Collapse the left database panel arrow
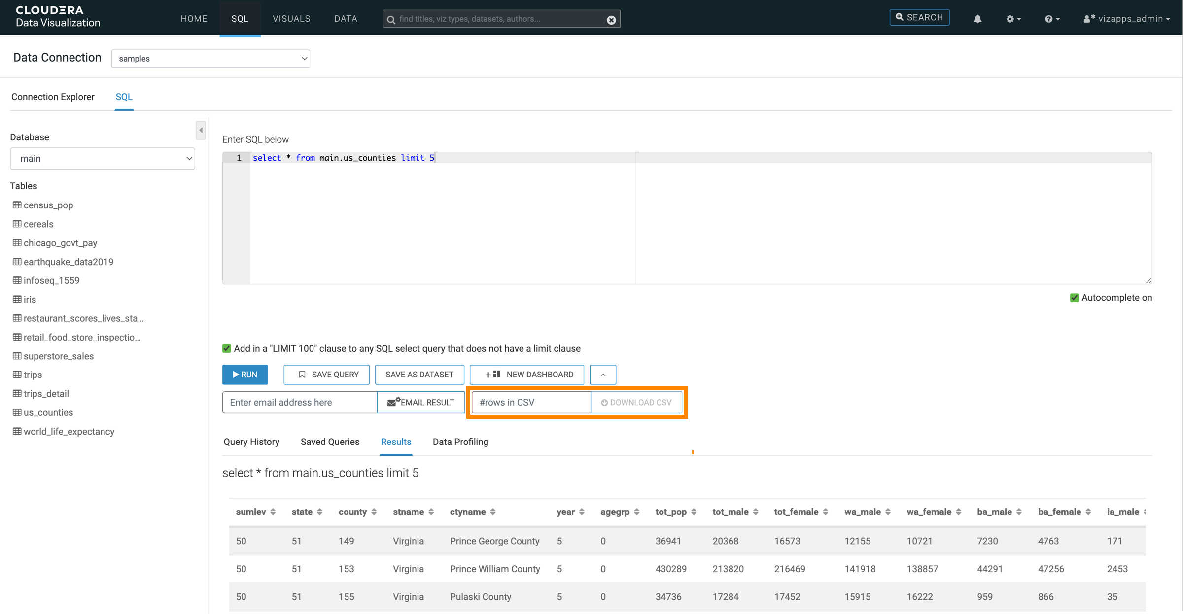This screenshot has height=614, width=1183. [x=201, y=130]
